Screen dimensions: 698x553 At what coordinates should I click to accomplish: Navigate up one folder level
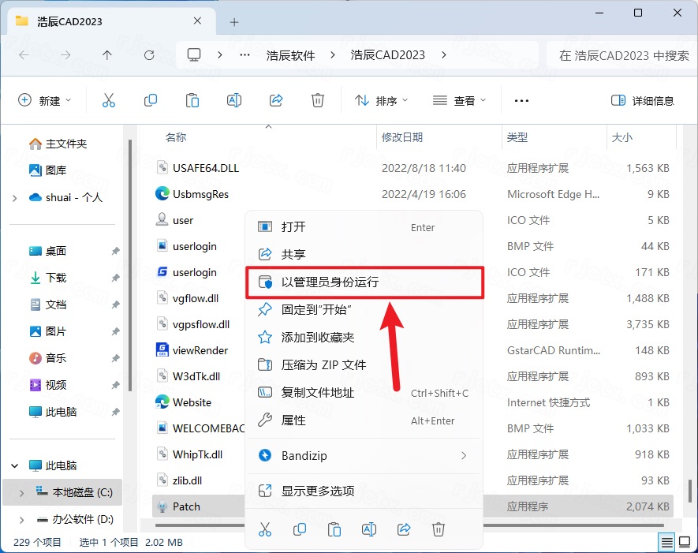tap(107, 55)
